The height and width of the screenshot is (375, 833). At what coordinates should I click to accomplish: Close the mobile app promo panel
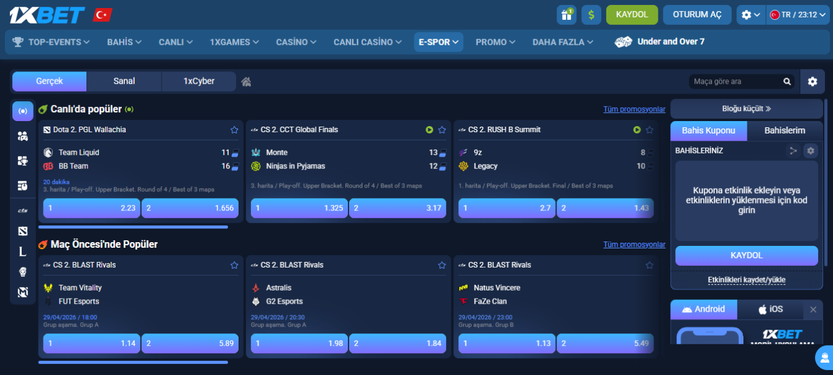point(813,309)
